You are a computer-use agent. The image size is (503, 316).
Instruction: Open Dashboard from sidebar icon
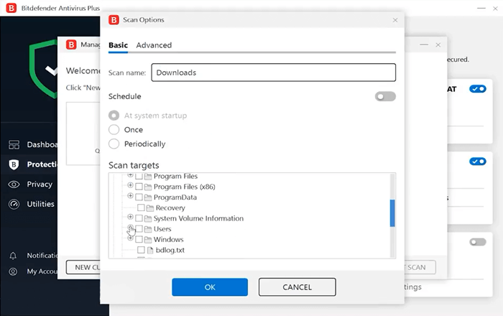pos(14,145)
